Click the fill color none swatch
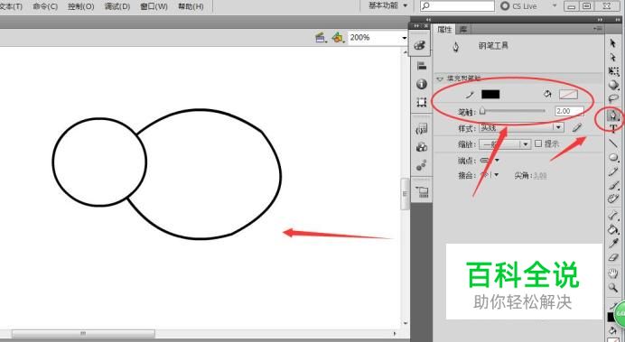625x342 pixels. point(568,95)
